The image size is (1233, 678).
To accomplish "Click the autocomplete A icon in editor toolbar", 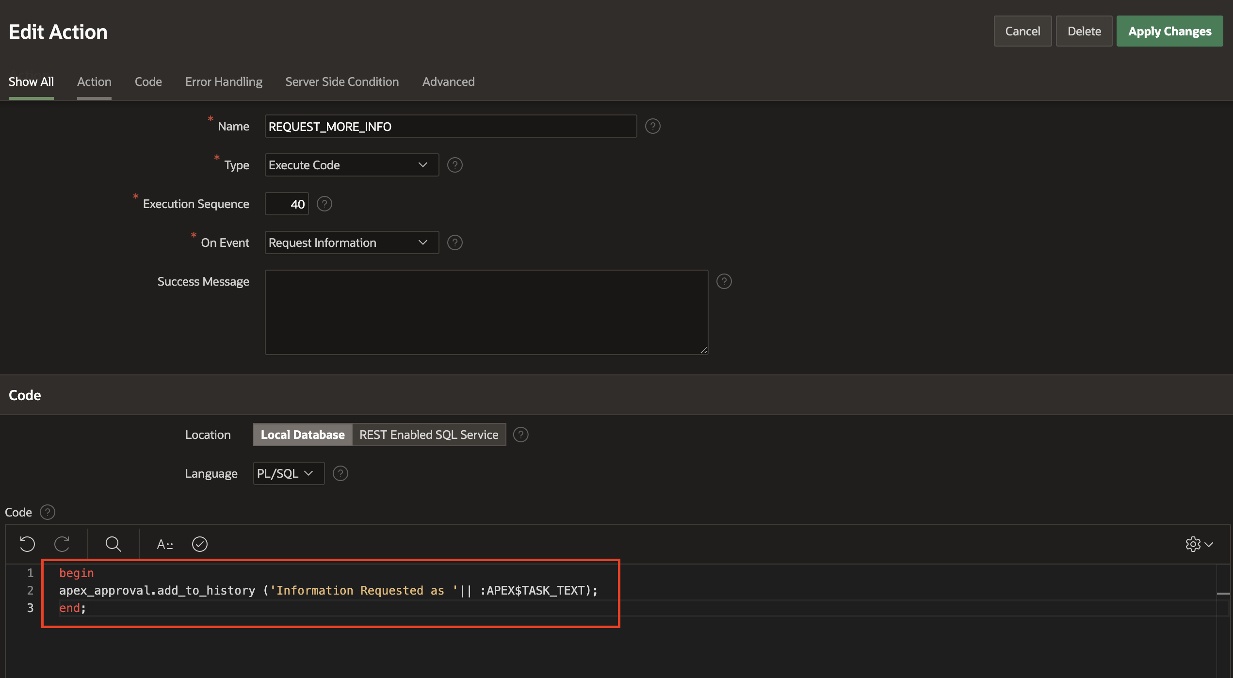I will coord(165,544).
